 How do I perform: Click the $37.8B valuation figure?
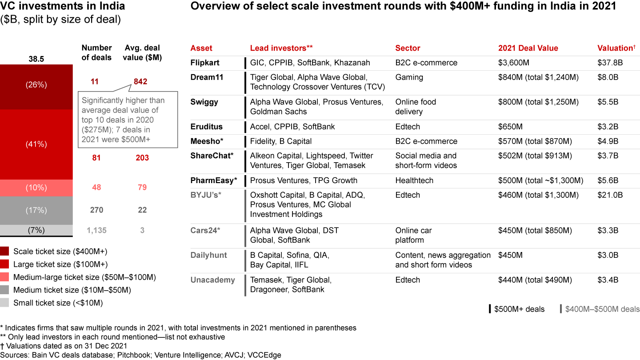pos(610,63)
